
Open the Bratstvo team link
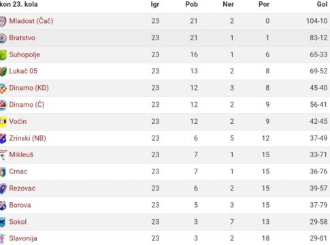(x=22, y=37)
